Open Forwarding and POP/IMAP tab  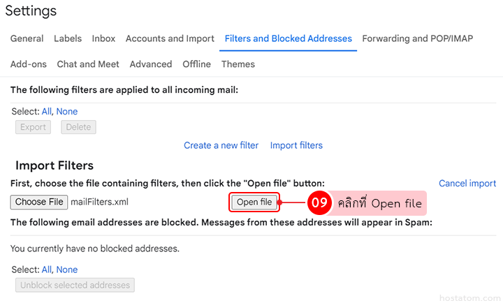click(417, 38)
